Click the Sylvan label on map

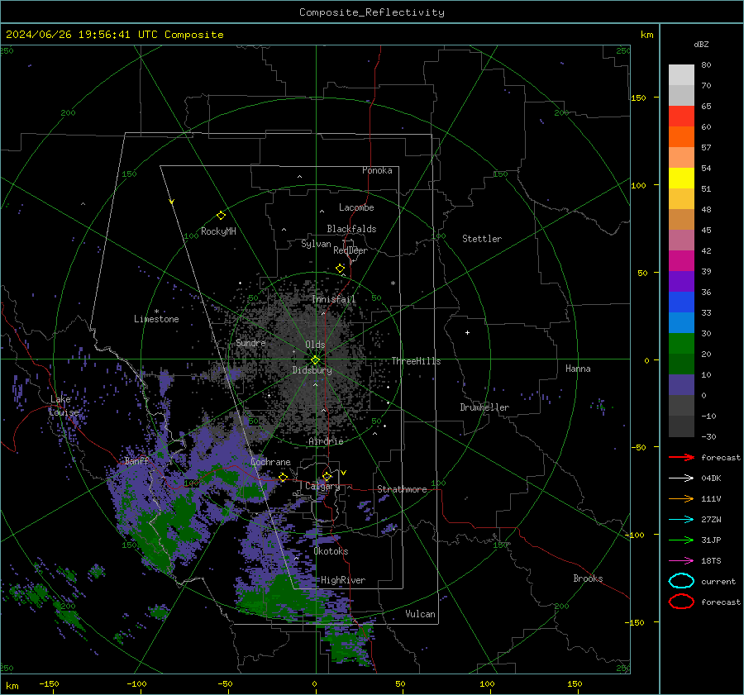[316, 244]
